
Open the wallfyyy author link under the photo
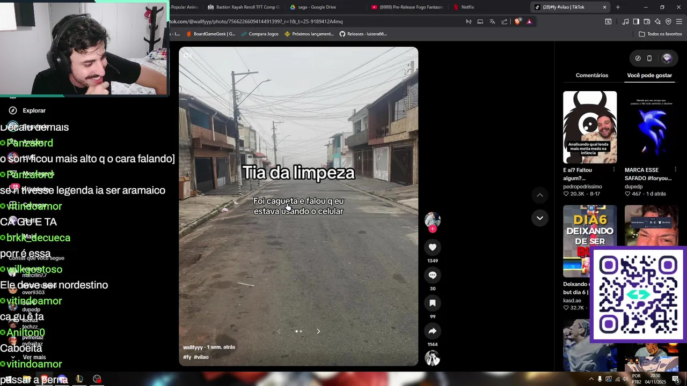point(193,347)
